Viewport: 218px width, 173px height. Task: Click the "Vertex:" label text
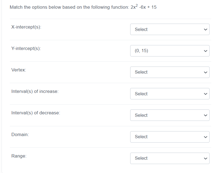pos(19,70)
